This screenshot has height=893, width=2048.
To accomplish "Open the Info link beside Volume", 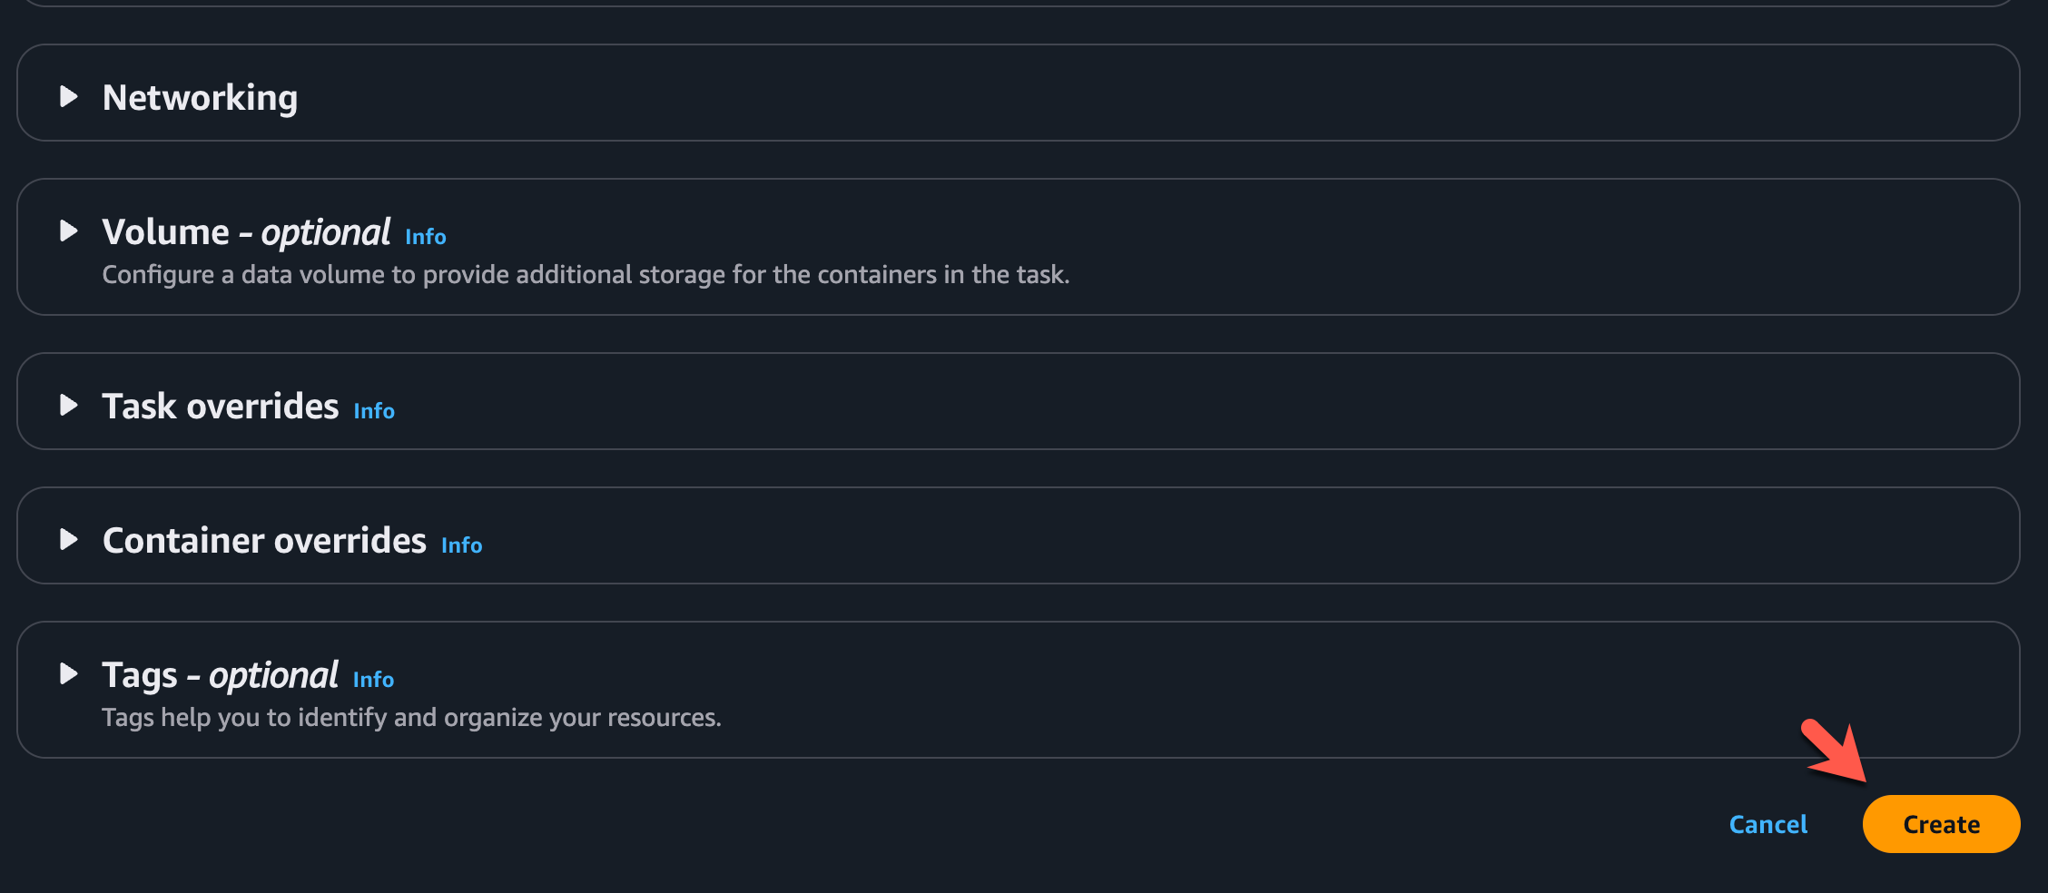I will tap(425, 237).
